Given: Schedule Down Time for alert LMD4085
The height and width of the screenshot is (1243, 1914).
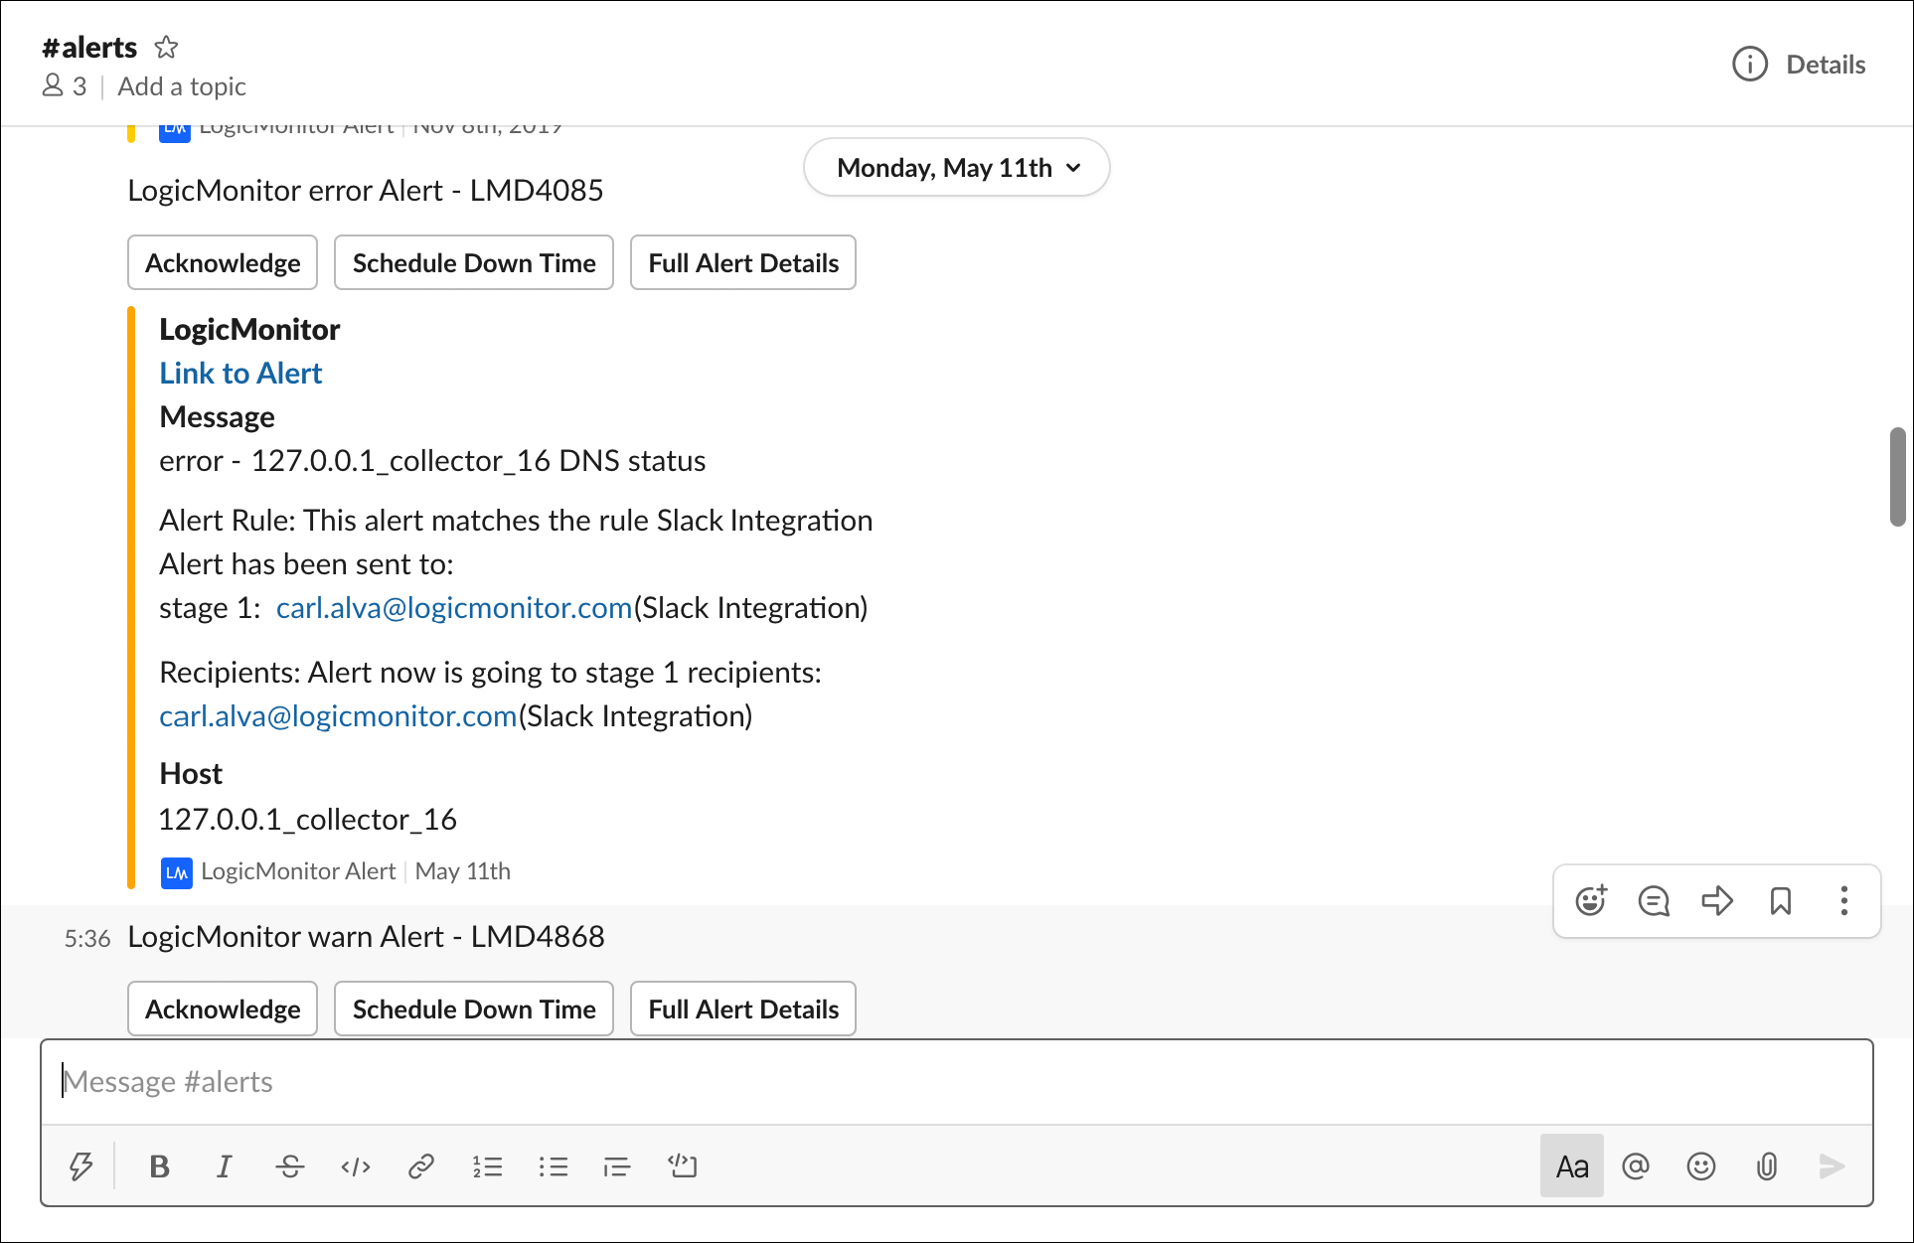Looking at the screenshot, I should click(x=474, y=262).
